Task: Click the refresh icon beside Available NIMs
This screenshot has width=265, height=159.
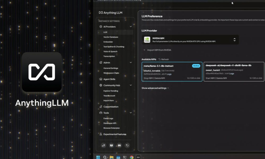Action: [x=159, y=59]
